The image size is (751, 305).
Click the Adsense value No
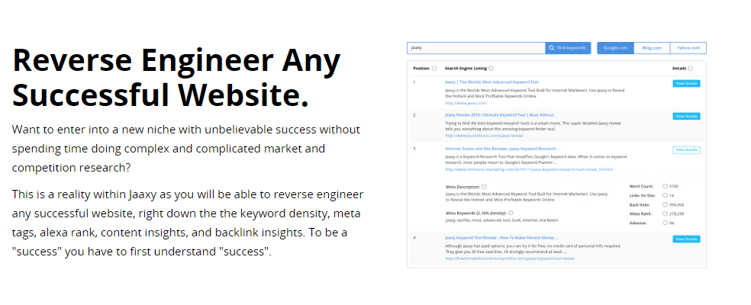tap(672, 223)
